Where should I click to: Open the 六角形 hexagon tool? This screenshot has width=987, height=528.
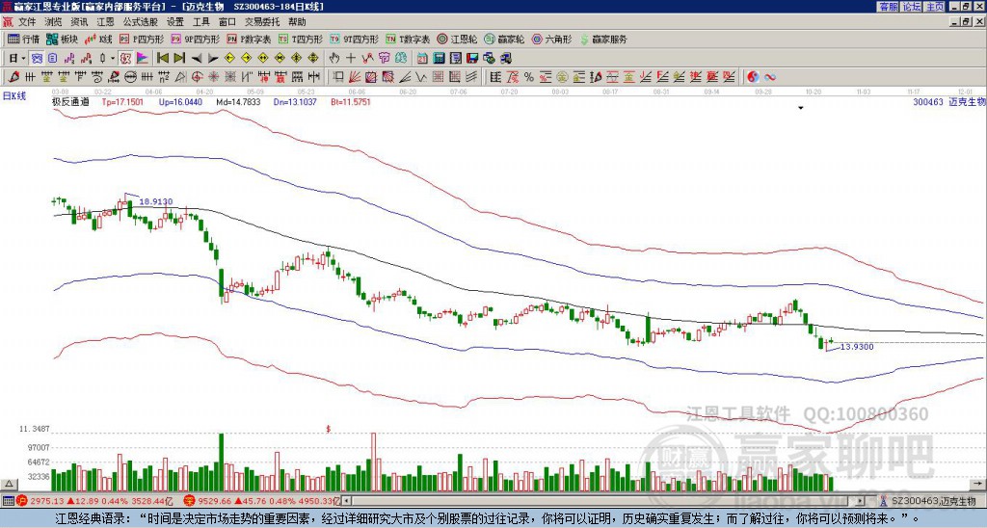[552, 39]
